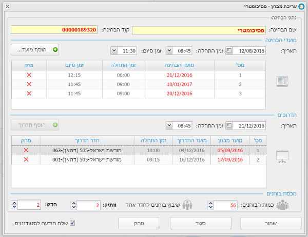The width and height of the screenshot is (308, 237).
Task: Sort drills by מועד התדרוך column header
Action: (191, 140)
